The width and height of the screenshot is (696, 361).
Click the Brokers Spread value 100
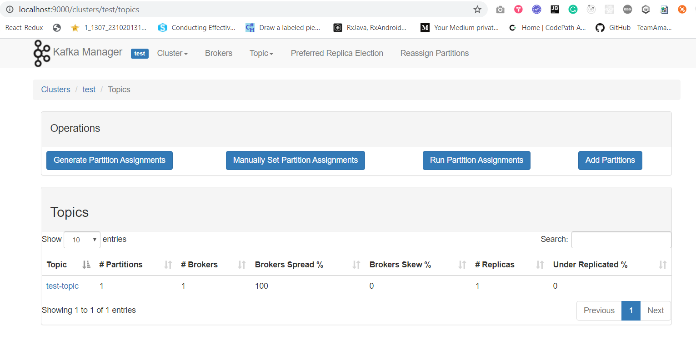261,286
